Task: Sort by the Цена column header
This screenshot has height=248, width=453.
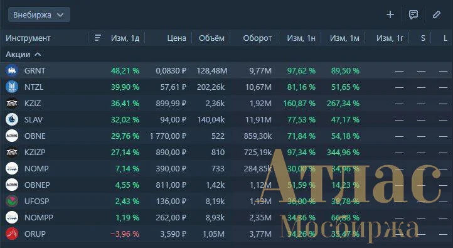Action: (176, 38)
